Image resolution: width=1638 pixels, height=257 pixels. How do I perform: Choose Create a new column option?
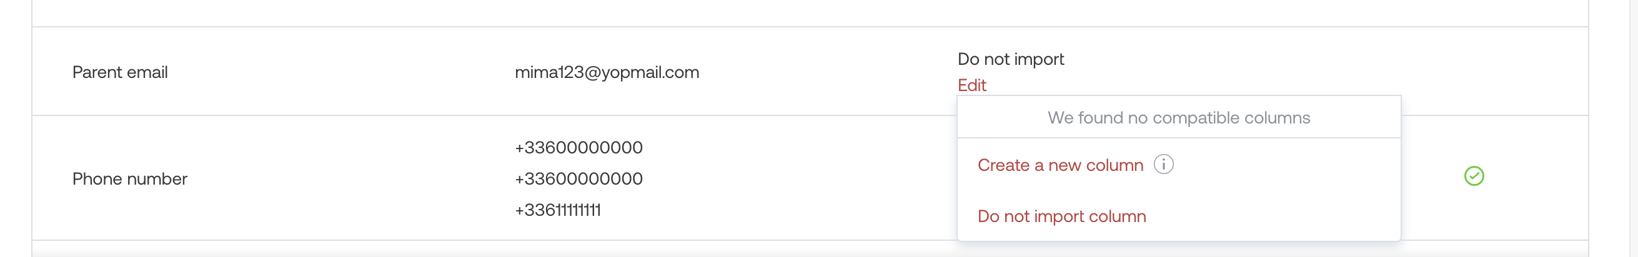tap(1060, 165)
